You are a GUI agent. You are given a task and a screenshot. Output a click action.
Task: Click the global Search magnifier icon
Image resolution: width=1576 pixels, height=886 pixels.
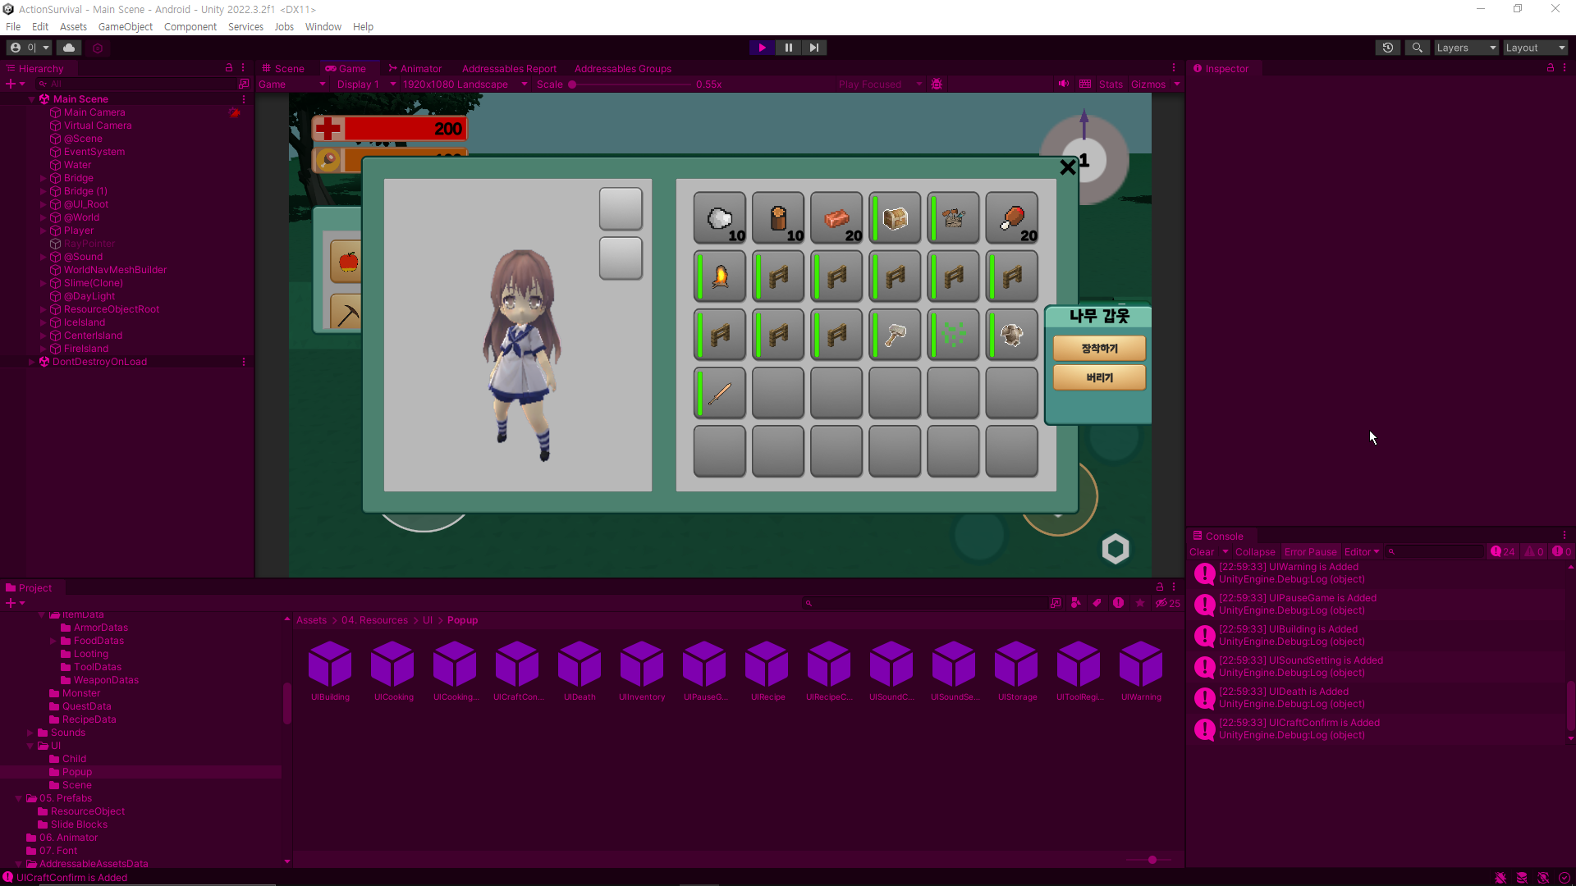pos(1417,48)
